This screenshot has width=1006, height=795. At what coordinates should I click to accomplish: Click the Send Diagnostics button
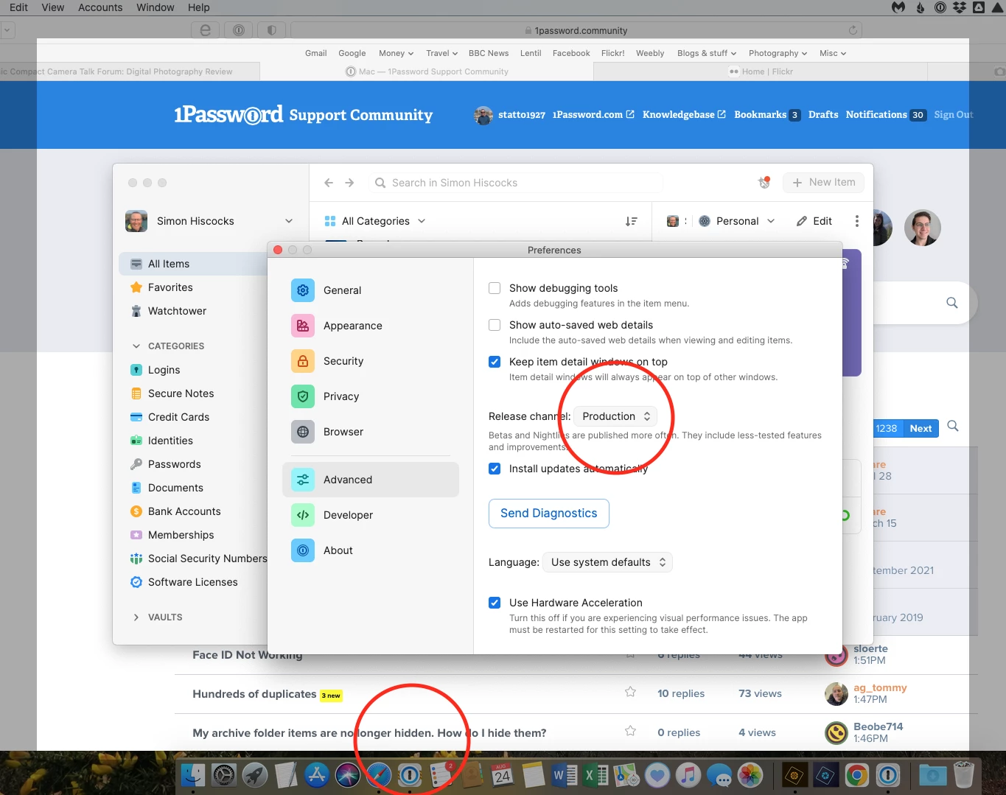tap(549, 514)
